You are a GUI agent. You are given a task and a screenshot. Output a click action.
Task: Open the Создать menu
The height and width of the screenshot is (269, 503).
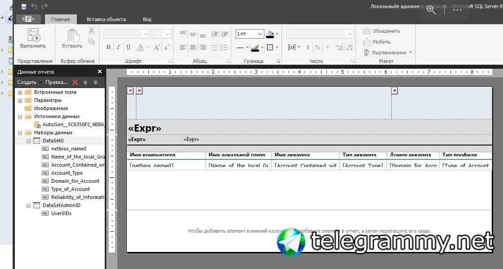(29, 82)
